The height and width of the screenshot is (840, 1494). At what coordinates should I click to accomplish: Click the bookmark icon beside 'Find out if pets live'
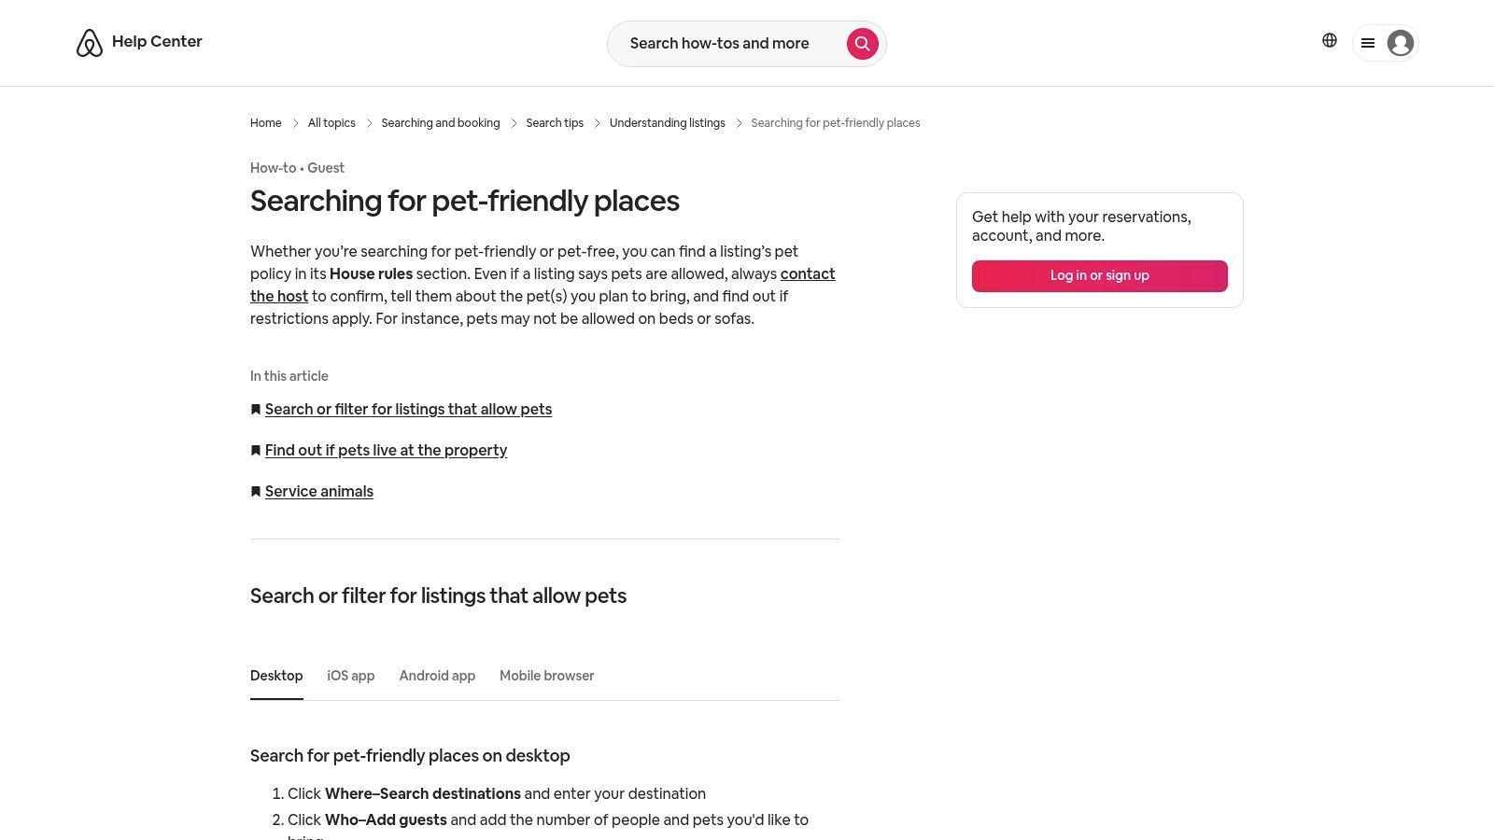(255, 450)
